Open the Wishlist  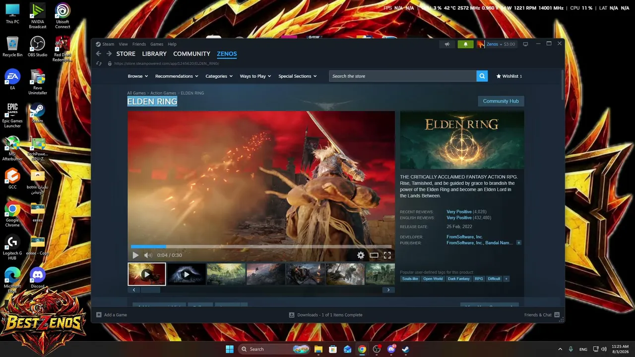tap(509, 76)
